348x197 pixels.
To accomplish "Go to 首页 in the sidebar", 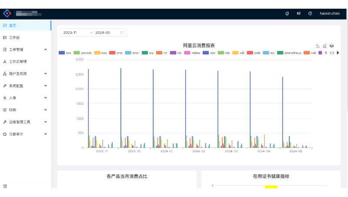I will (26, 26).
